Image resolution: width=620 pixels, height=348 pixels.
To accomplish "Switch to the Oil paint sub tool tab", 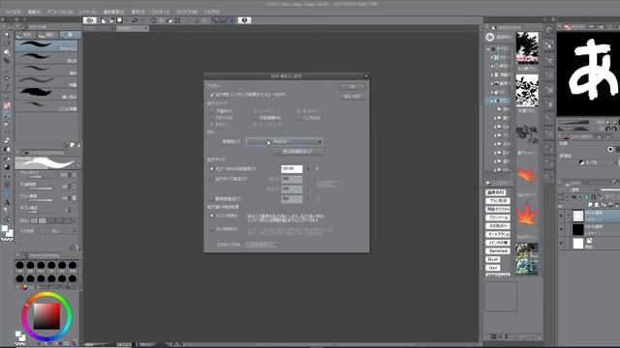I will (47, 35).
